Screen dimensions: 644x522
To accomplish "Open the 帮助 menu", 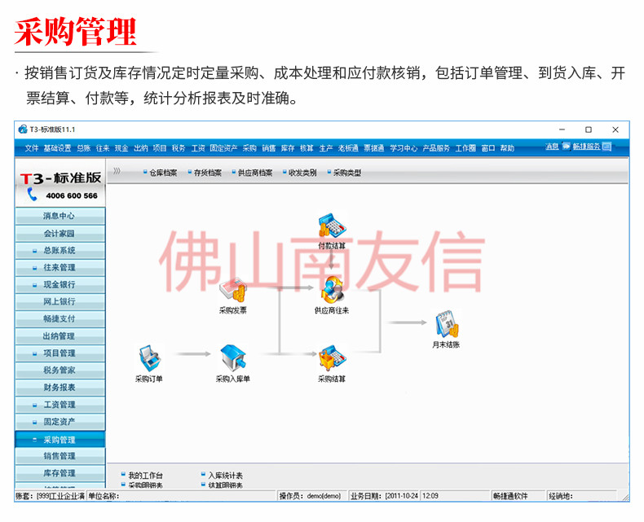I will coord(507,148).
